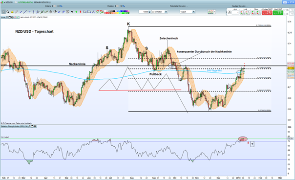295x180 pixels.
Task: Click the 200-Tage-MA label
Action: (214, 70)
